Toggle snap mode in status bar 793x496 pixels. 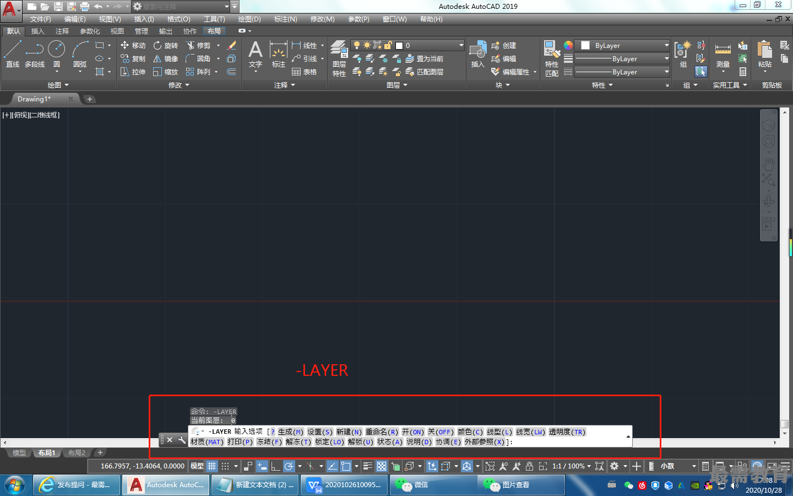click(x=225, y=466)
